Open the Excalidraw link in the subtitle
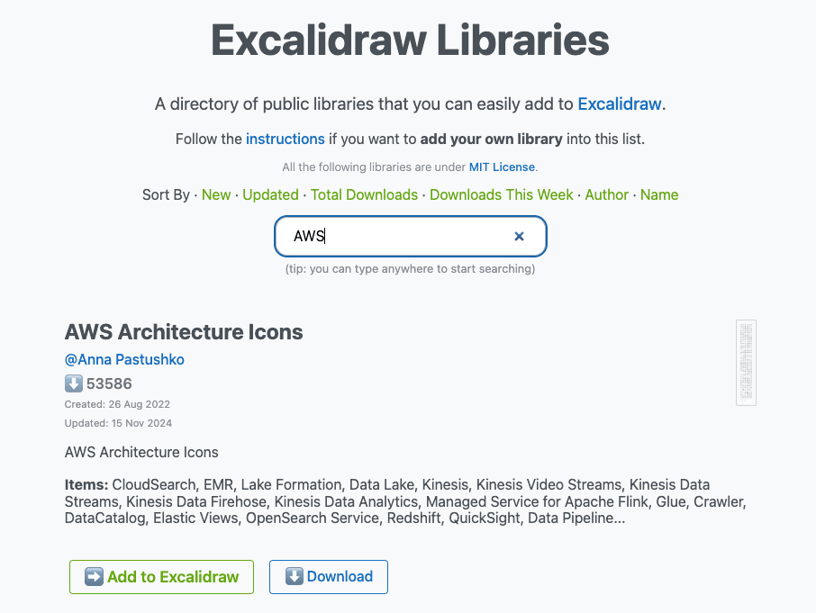This screenshot has height=613, width=816. 620,104
